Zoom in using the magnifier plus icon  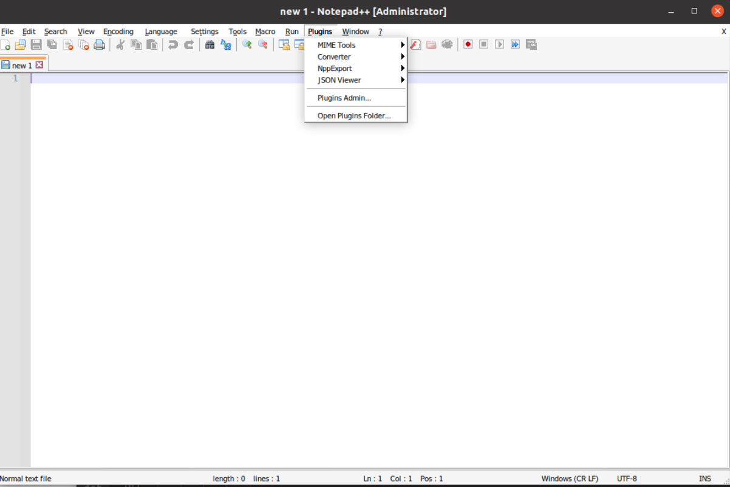tap(248, 44)
